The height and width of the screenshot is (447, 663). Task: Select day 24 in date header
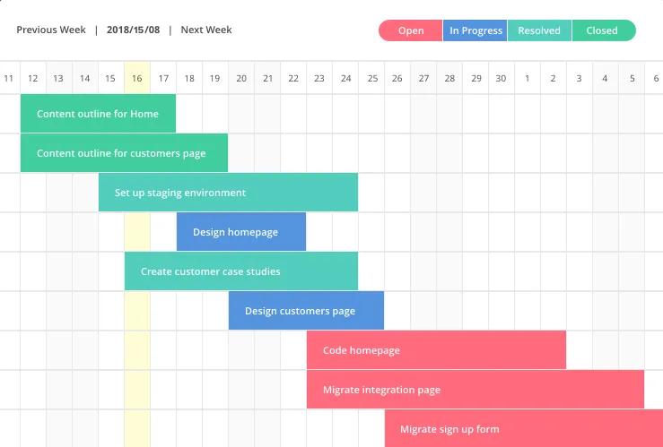click(346, 78)
